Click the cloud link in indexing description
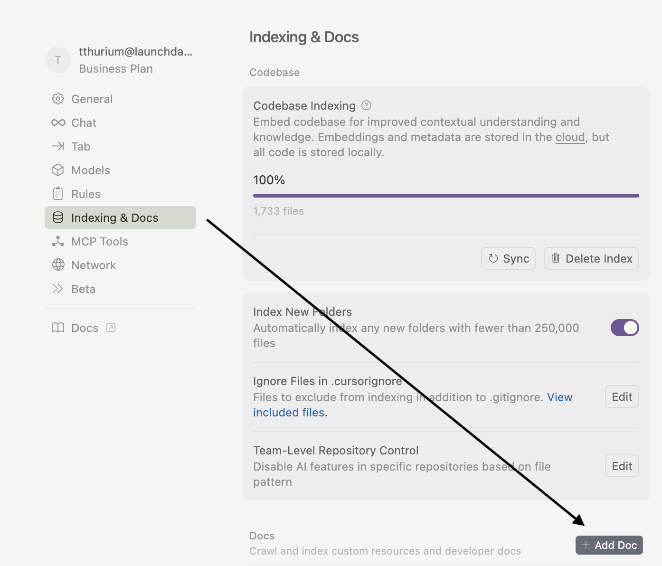This screenshot has width=662, height=566. [x=570, y=137]
